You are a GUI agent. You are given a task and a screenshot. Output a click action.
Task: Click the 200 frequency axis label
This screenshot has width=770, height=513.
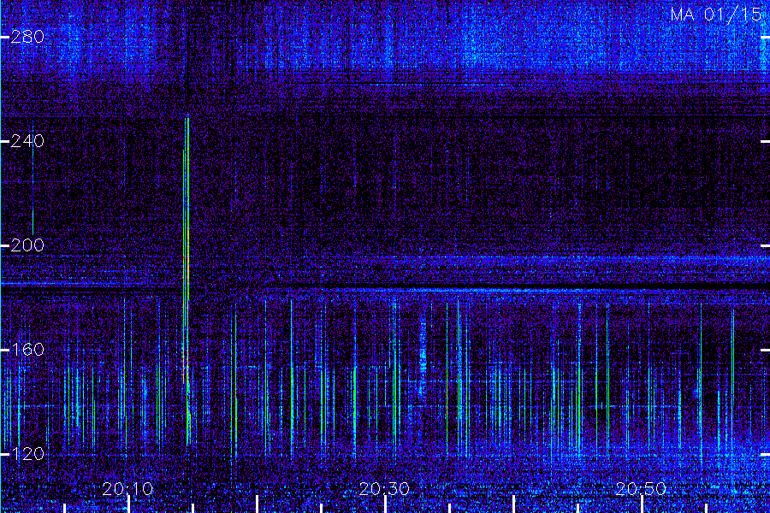click(x=27, y=245)
